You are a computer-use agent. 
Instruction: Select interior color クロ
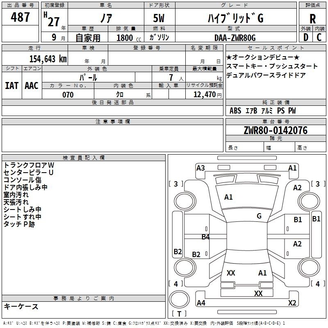click(120, 95)
